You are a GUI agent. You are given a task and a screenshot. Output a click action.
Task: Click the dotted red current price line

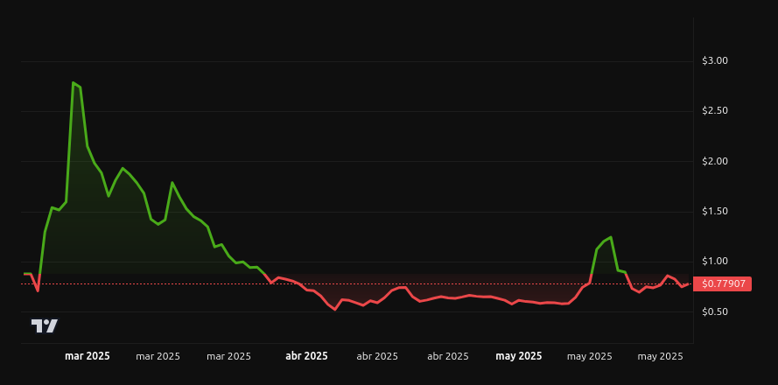point(357,283)
